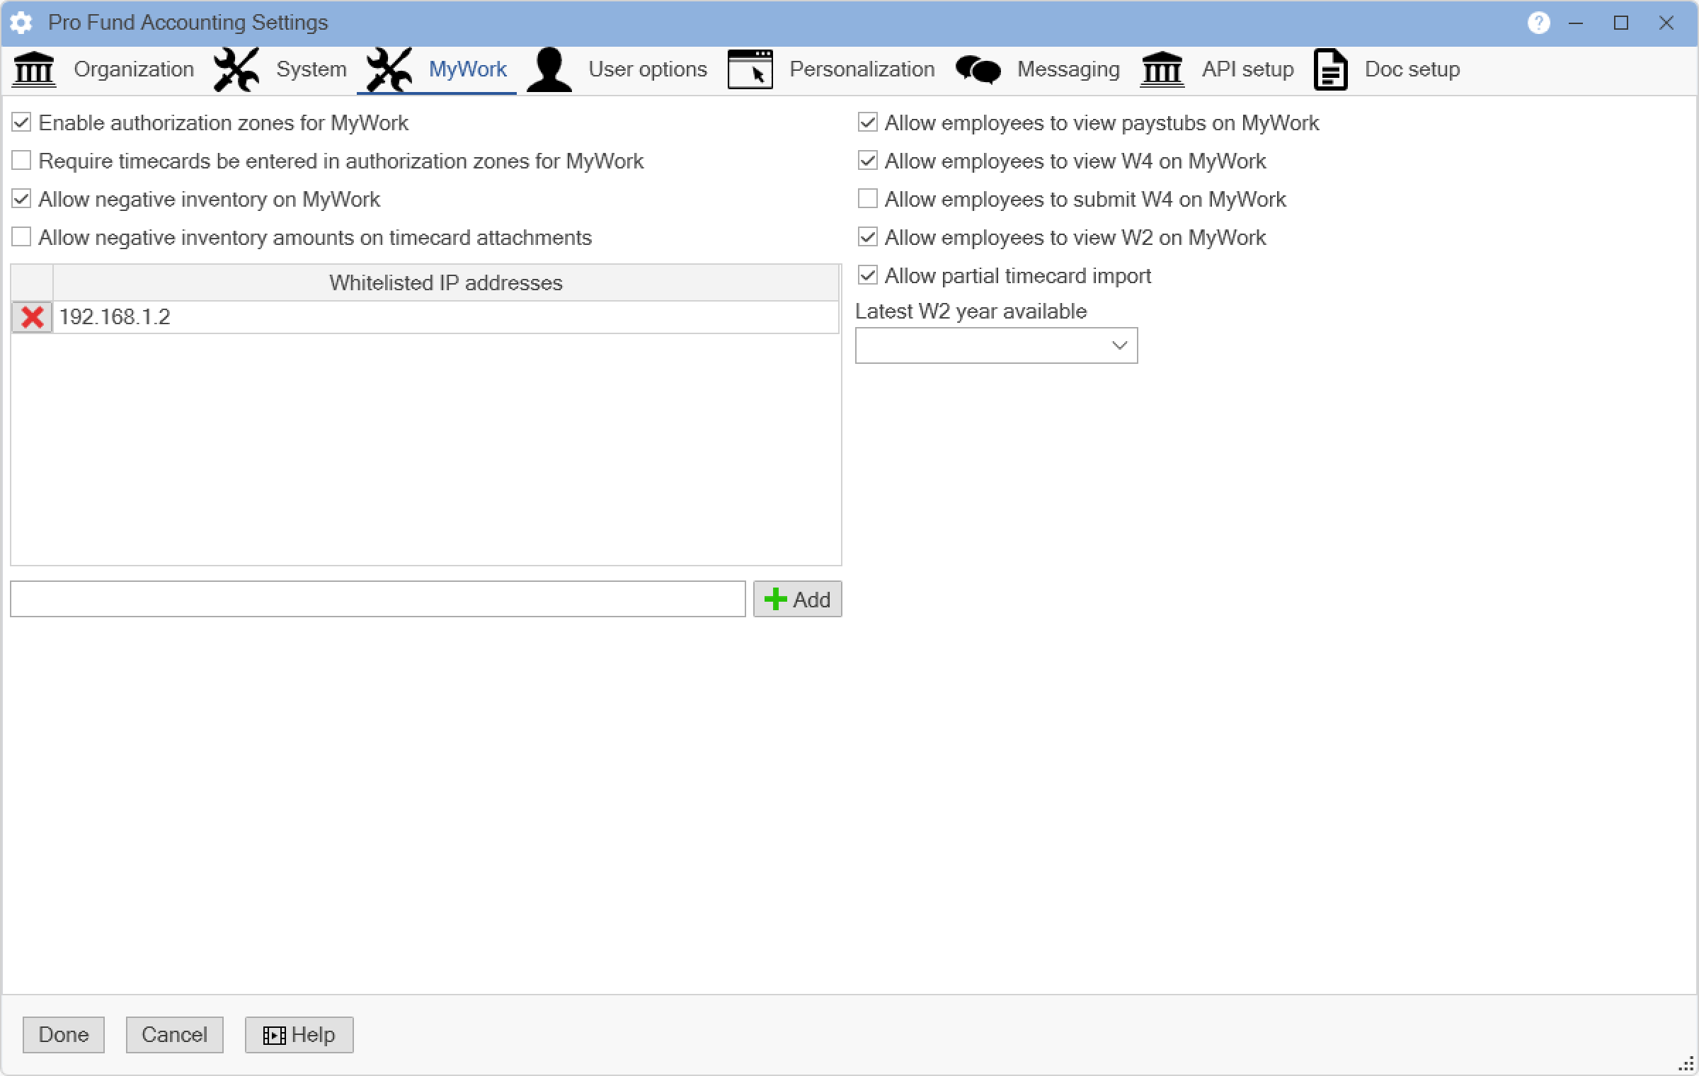Image resolution: width=1699 pixels, height=1076 pixels.
Task: Click the Cancel button
Action: [x=174, y=1035]
